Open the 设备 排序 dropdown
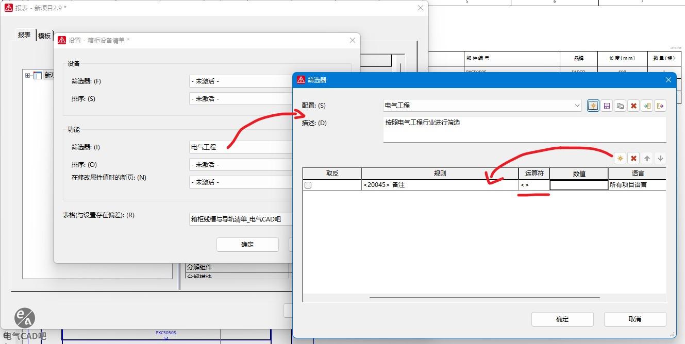This screenshot has width=685, height=344. click(x=241, y=99)
